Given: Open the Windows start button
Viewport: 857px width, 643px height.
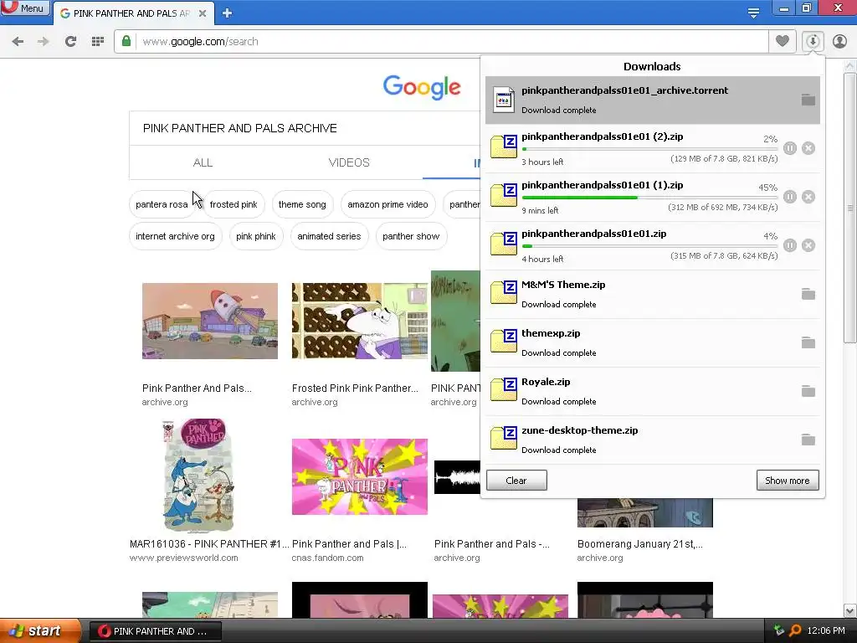Looking at the screenshot, I should pos(40,631).
